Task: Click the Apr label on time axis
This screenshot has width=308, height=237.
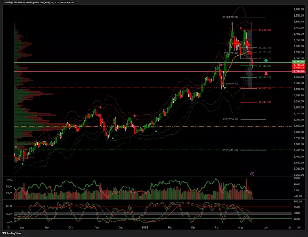Action: (216, 228)
